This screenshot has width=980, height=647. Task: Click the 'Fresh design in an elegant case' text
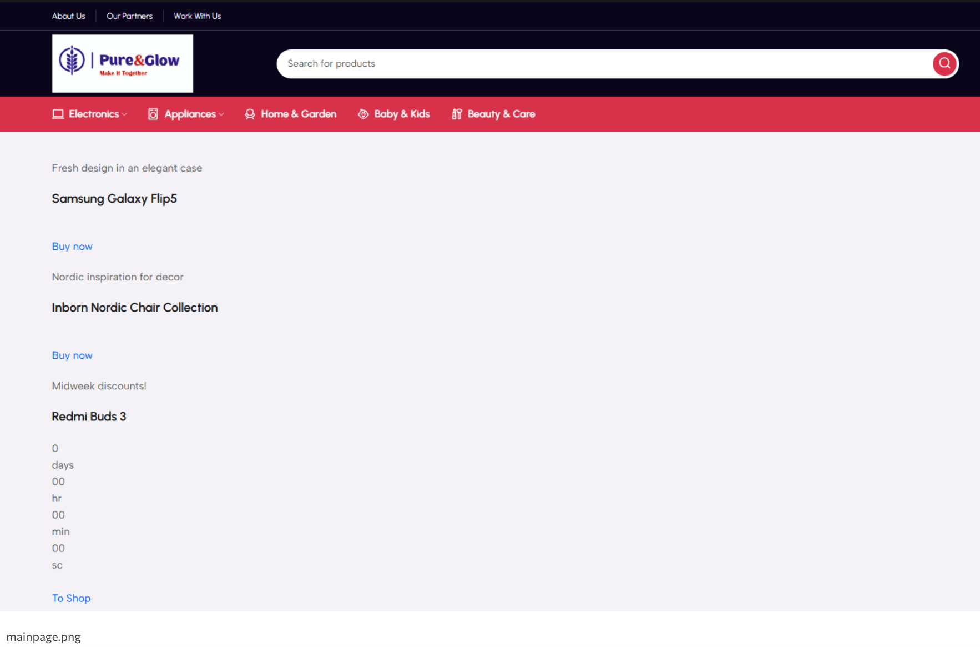tap(127, 168)
